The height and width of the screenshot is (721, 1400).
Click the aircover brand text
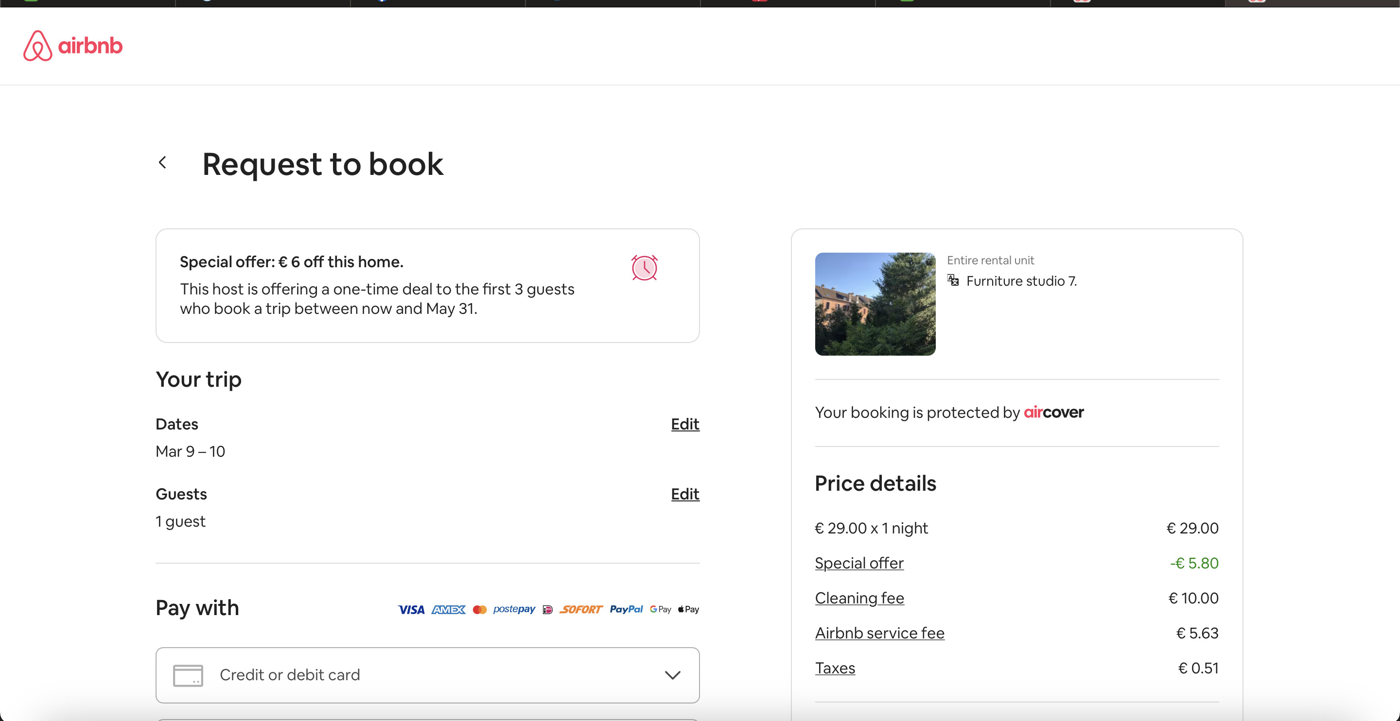[x=1053, y=412]
